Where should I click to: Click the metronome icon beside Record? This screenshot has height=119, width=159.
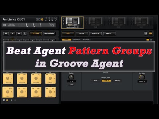[25, 33]
